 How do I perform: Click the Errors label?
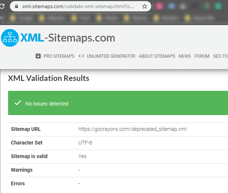[x=18, y=183]
